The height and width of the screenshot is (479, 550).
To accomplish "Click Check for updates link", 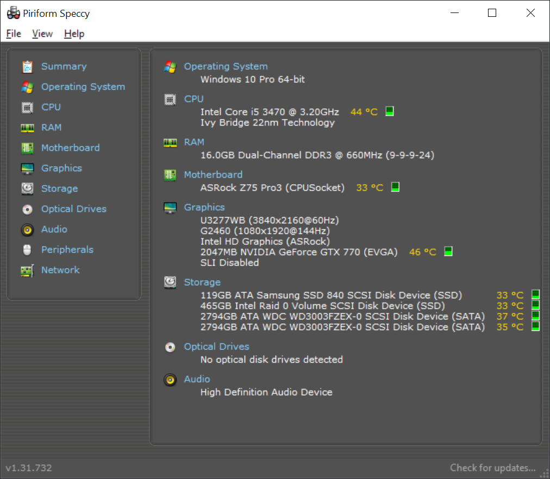I will pyautogui.click(x=493, y=468).
